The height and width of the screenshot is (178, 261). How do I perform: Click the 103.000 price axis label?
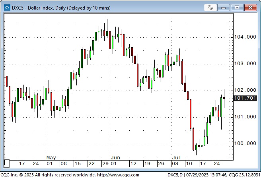(x=245, y=64)
